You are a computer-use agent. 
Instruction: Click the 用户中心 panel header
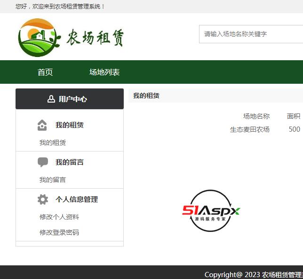(x=70, y=99)
